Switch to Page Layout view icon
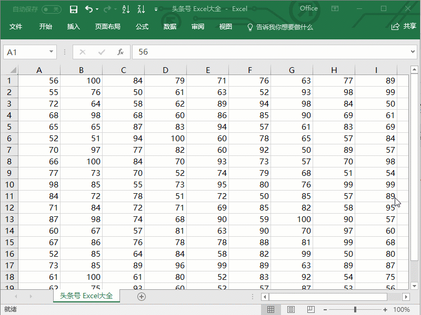Screen dimensions: 421x315 tap(291, 310)
